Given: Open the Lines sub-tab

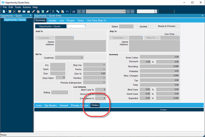Looking at the screenshot, I should click(x=39, y=105).
